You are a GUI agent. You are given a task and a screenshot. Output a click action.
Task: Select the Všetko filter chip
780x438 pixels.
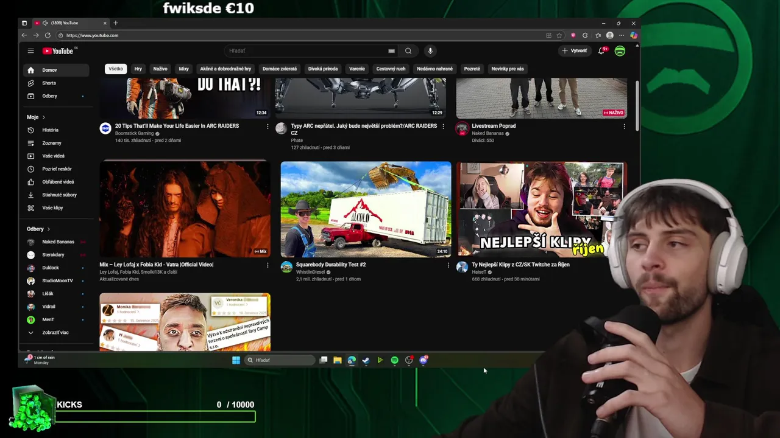[116, 69]
